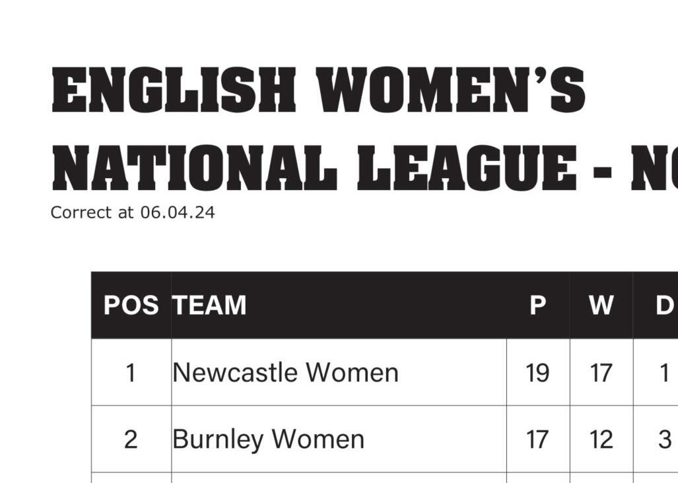
Task: Select the Newcastle Women team cell
Action: point(285,373)
